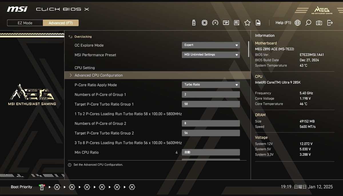Click the settings list scrollbar
The image size is (343, 196).
click(249, 49)
